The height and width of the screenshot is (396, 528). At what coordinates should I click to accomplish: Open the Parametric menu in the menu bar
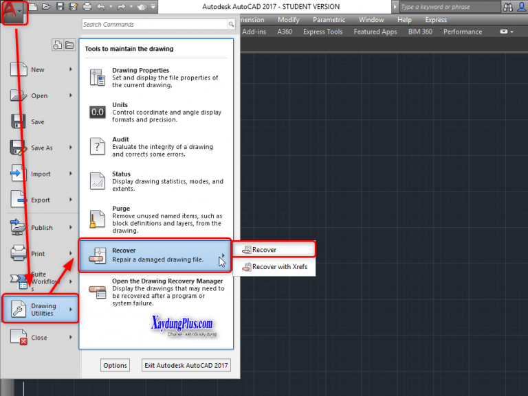tap(329, 20)
